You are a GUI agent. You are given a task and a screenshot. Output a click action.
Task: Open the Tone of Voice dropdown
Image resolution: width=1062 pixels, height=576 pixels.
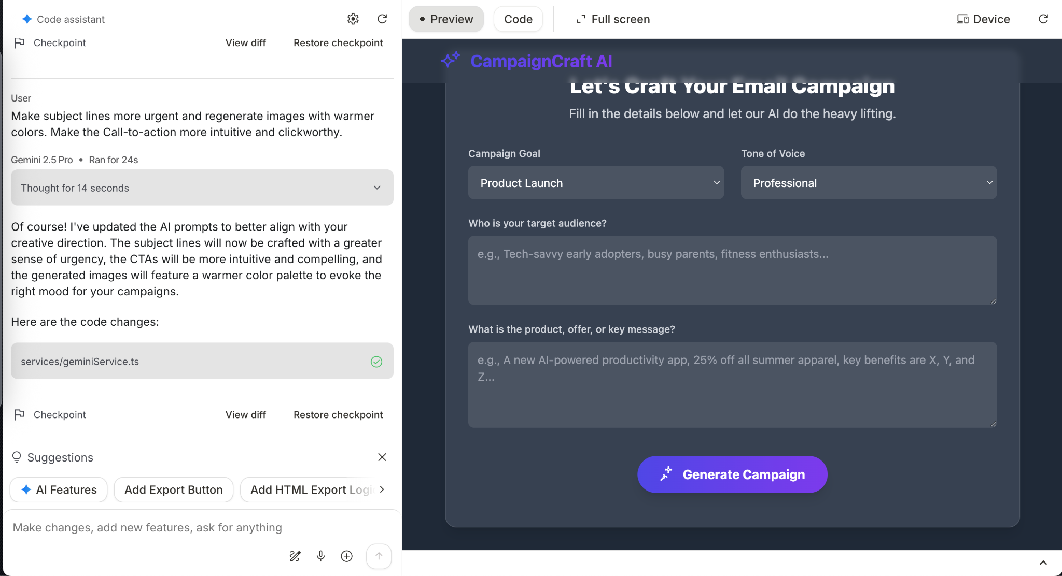coord(869,182)
